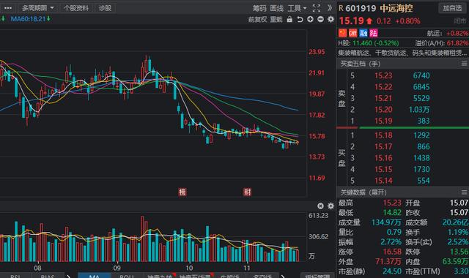Zoom in chart with plus icon
Viewport: 469px width, 278px height.
(310, 20)
